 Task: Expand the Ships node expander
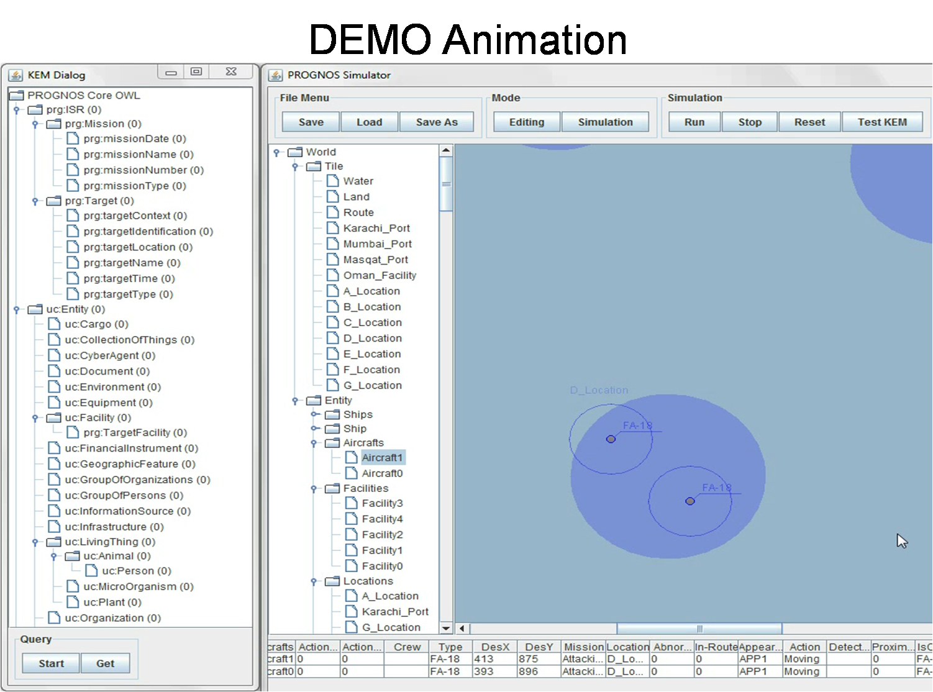tap(314, 414)
